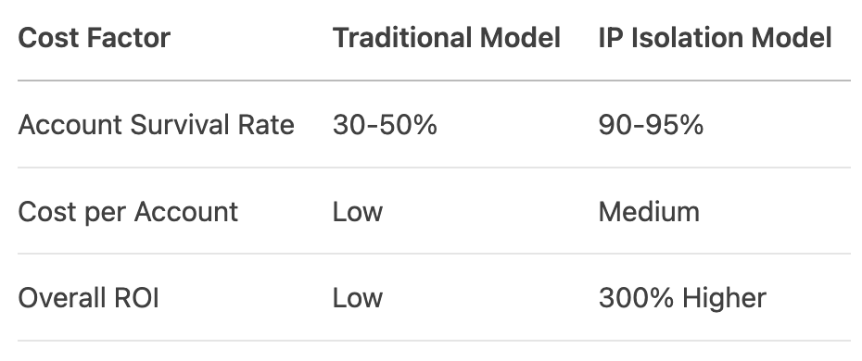Click the word Account in Cost per Account
The image size is (862, 361).
point(185,212)
